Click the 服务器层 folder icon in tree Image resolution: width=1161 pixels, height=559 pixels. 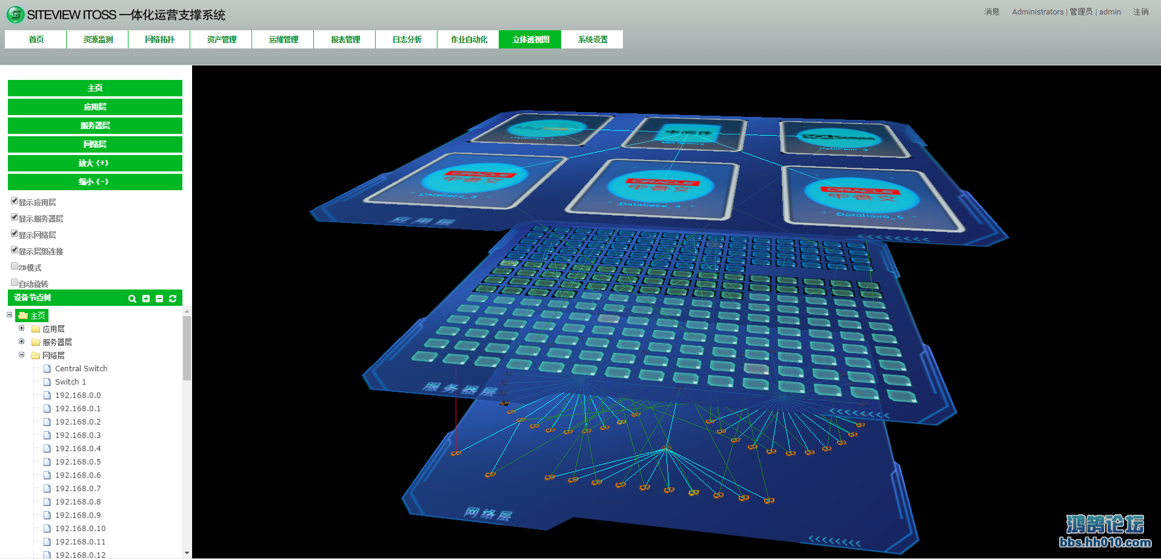point(36,342)
